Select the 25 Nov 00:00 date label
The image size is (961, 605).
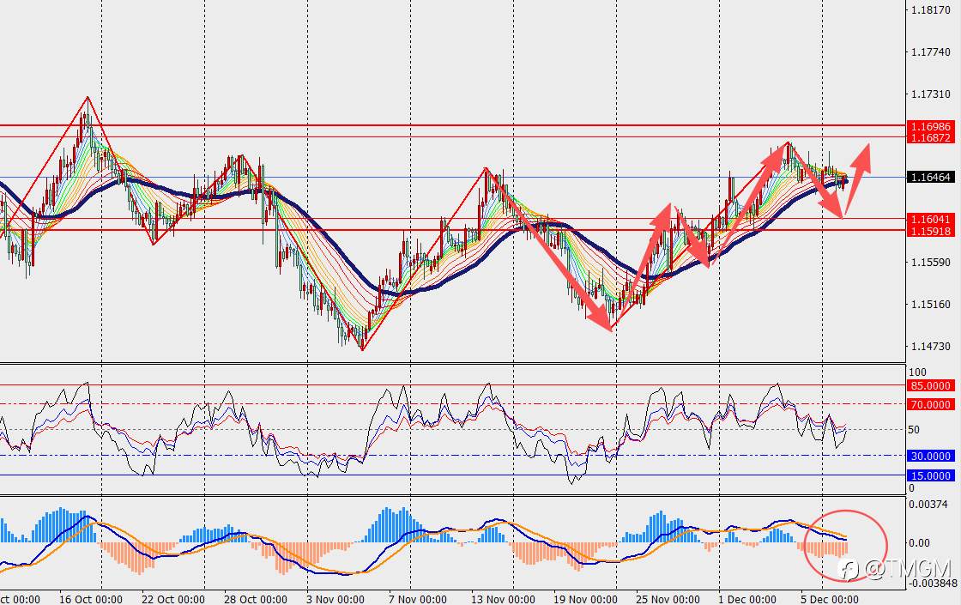668,599
